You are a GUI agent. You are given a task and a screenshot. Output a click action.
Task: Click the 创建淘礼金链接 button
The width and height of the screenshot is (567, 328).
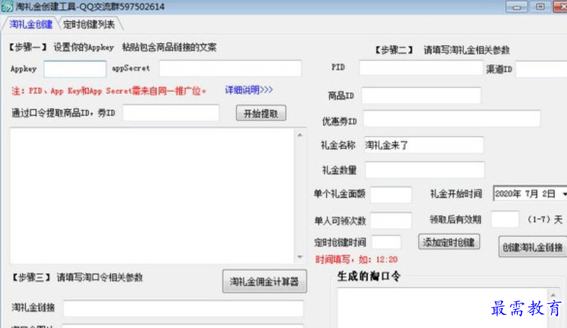click(x=533, y=247)
